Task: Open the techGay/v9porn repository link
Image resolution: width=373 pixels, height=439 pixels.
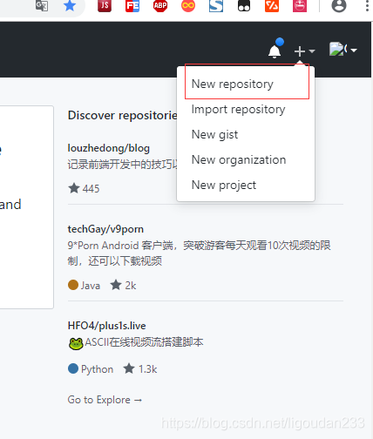Action: (x=105, y=229)
